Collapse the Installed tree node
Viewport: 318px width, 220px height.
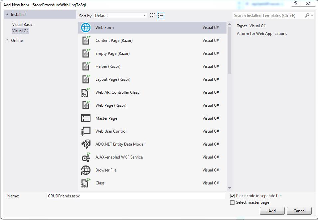(x=7, y=15)
